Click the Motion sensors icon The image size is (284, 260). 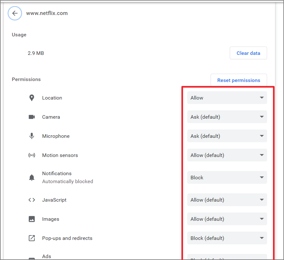coord(32,155)
